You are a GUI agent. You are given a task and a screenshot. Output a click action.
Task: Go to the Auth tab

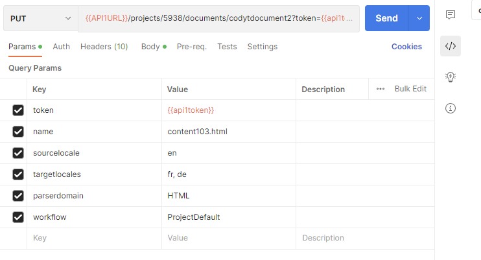[x=61, y=47]
